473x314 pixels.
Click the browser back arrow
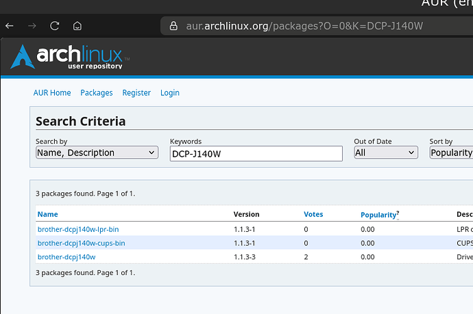[x=9, y=26]
